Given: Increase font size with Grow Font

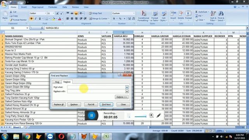Looking at the screenshot, I should (58, 13).
